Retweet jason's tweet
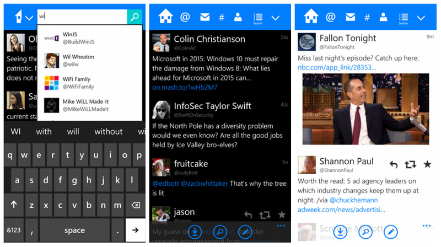This screenshot has height=247, width=441. pyautogui.click(x=265, y=215)
